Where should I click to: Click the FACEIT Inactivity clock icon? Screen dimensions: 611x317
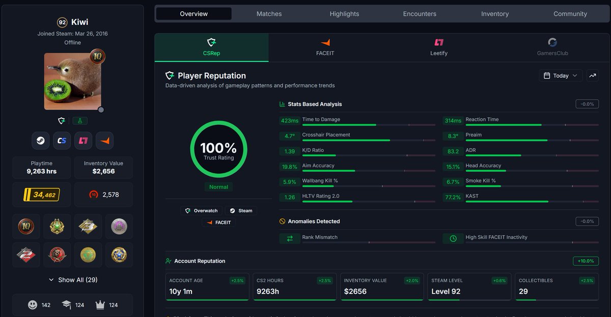click(453, 238)
